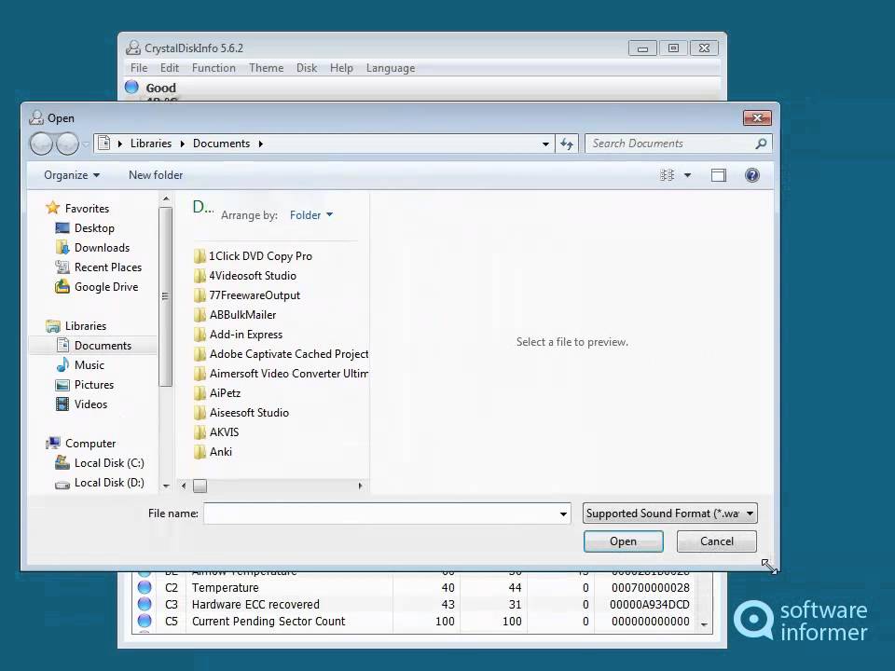Click Documents in the address breadcrumb

pos(222,144)
